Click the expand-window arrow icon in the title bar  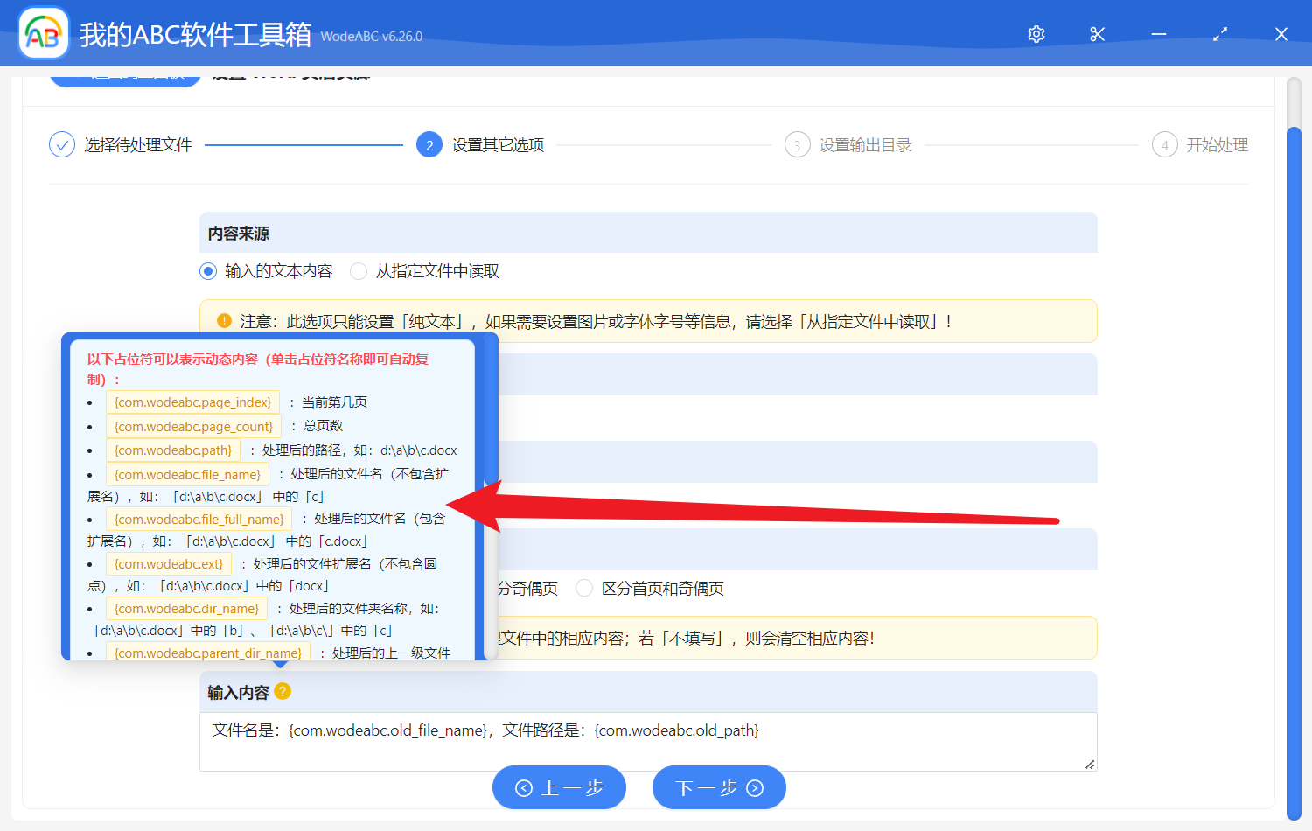point(1219,33)
